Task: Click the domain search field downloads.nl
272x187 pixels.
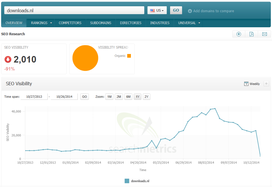Action: pyautogui.click(x=74, y=10)
